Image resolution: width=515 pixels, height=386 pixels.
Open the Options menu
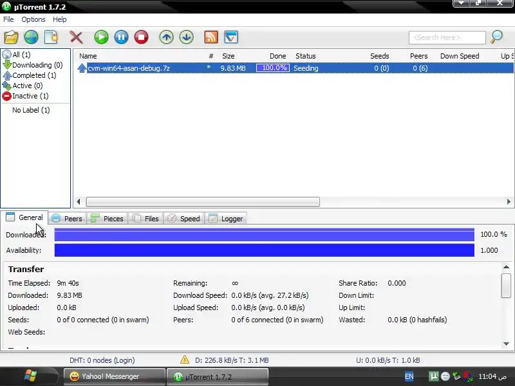click(x=33, y=19)
